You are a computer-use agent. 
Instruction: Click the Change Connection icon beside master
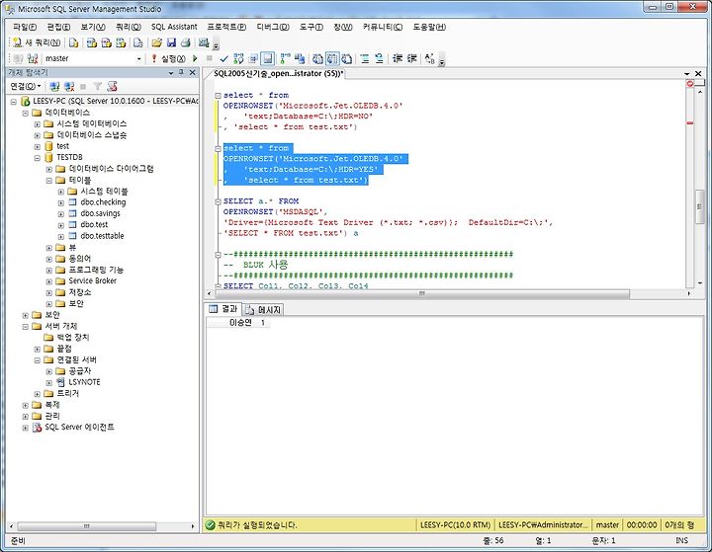tap(33, 58)
